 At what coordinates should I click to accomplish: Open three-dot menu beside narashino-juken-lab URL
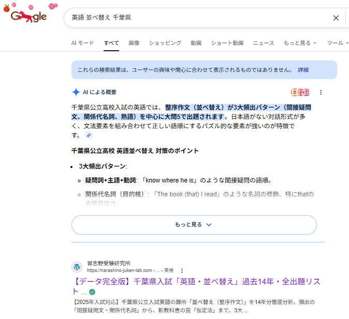click(182, 270)
